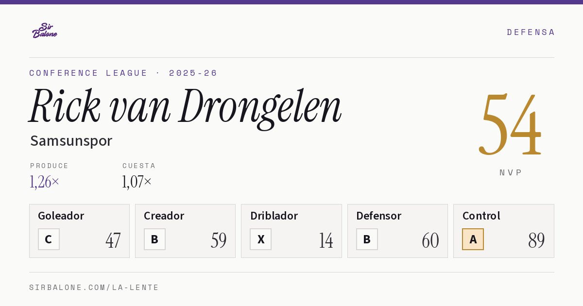Click the 1,26× produce value
583x306 pixels.
[45, 182]
